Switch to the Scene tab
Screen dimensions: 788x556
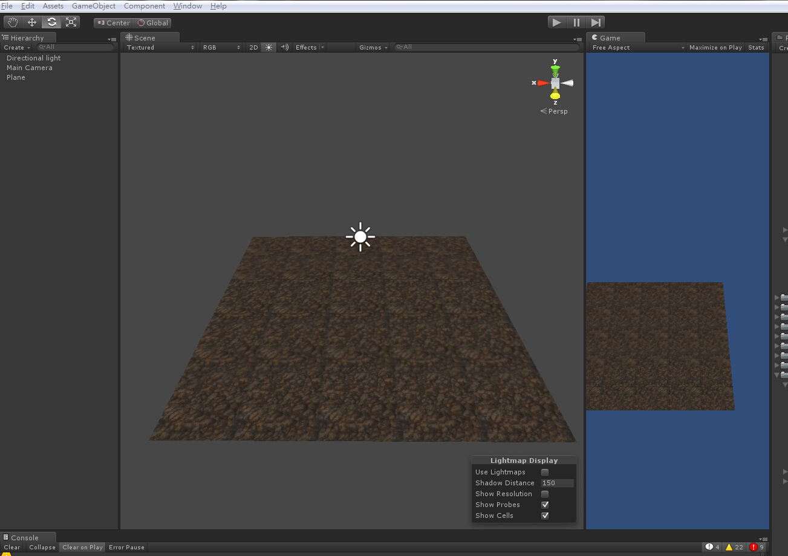150,37
